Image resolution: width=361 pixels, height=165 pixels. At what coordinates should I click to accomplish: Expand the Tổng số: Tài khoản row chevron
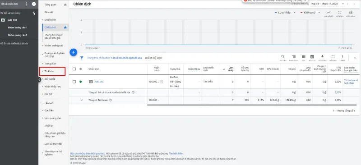coord(82,100)
